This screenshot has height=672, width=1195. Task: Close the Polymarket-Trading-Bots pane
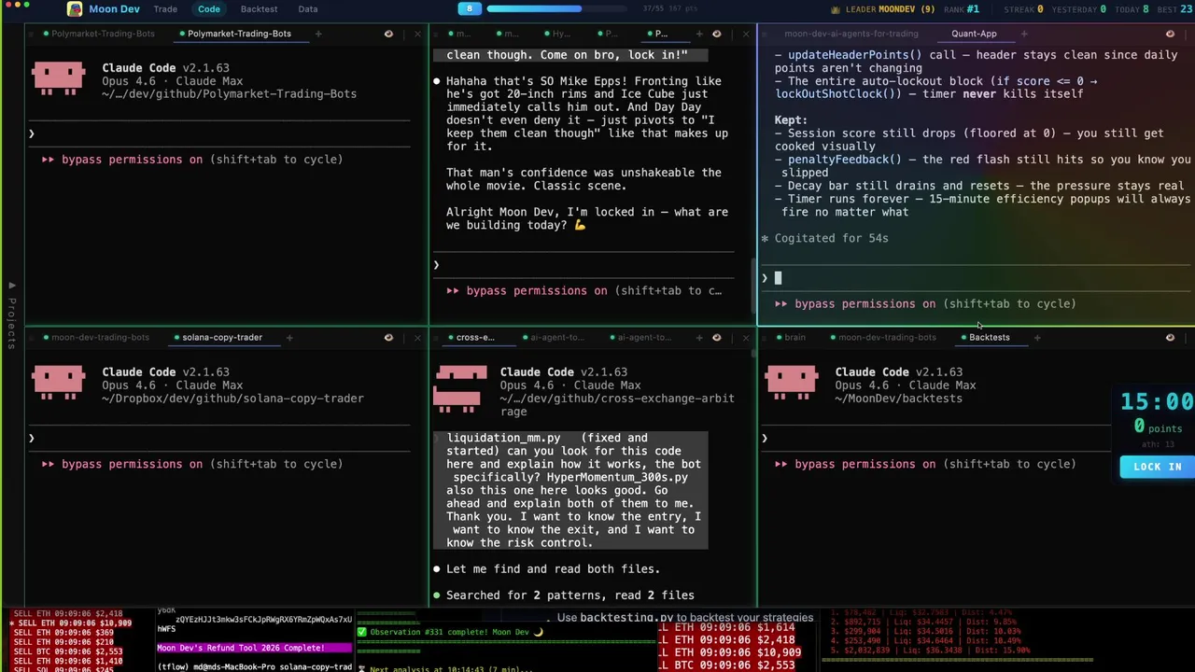[x=417, y=34]
